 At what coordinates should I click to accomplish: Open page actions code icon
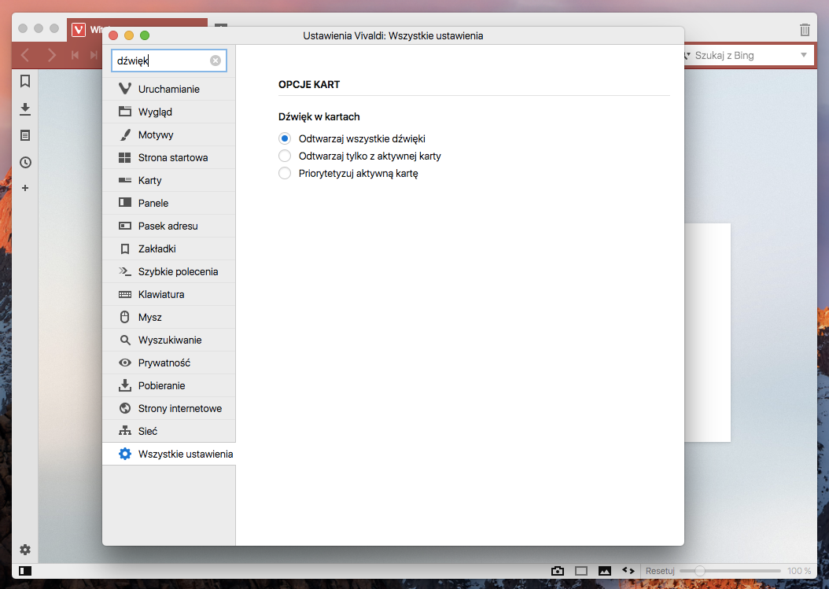(x=628, y=570)
